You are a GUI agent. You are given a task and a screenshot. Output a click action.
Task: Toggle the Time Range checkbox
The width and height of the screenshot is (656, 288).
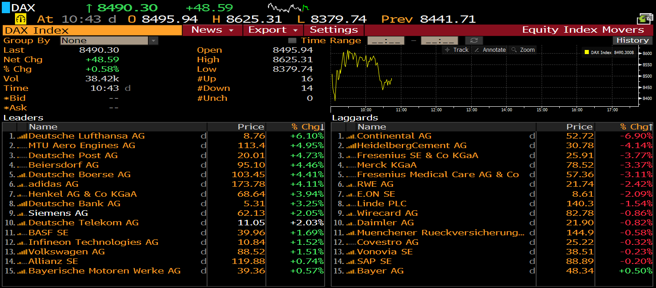[292, 40]
